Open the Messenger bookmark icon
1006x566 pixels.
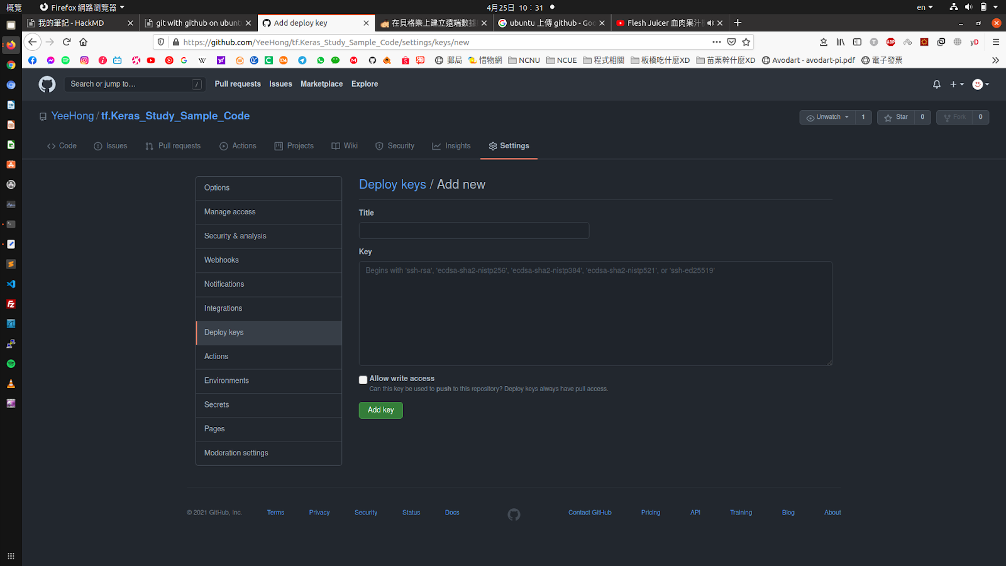[x=50, y=60]
